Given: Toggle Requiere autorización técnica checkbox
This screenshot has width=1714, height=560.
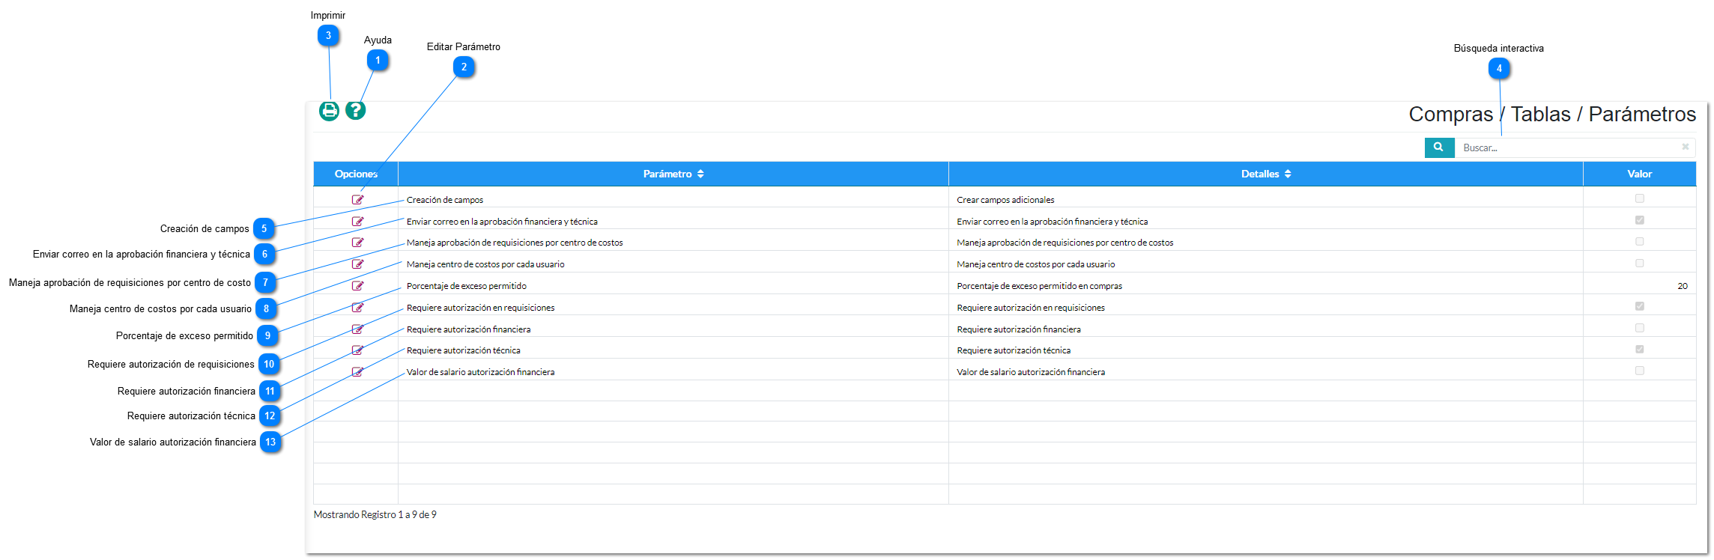Looking at the screenshot, I should [1640, 350].
